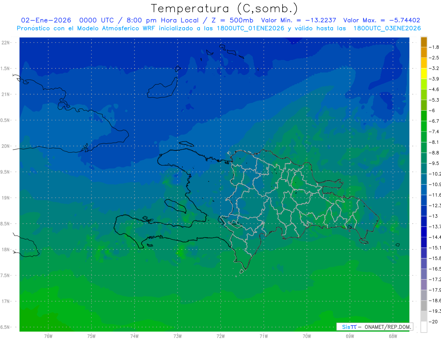Image resolution: width=441 pixels, height=341 pixels.
Task: Click the '20N' latitude axis label
Action: pyautogui.click(x=5, y=146)
